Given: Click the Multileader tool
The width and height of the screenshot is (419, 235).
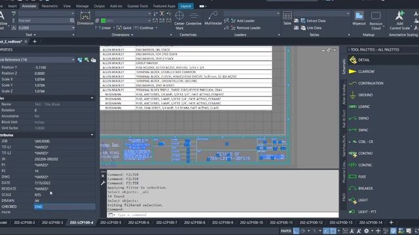Looking at the screenshot, I should click(x=213, y=18).
